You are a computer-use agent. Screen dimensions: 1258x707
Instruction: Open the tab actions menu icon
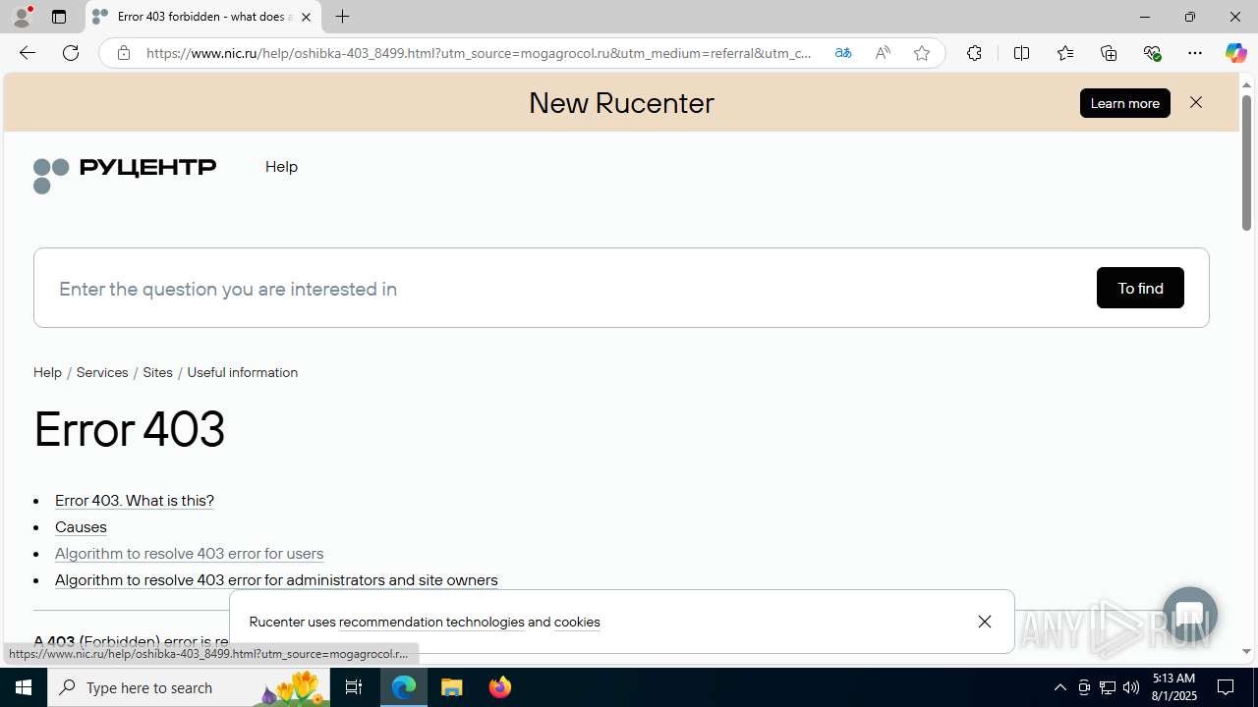click(59, 17)
